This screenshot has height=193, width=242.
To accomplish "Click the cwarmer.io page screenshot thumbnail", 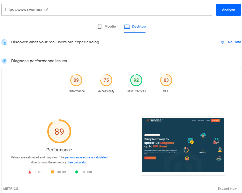I will tap(183, 145).
